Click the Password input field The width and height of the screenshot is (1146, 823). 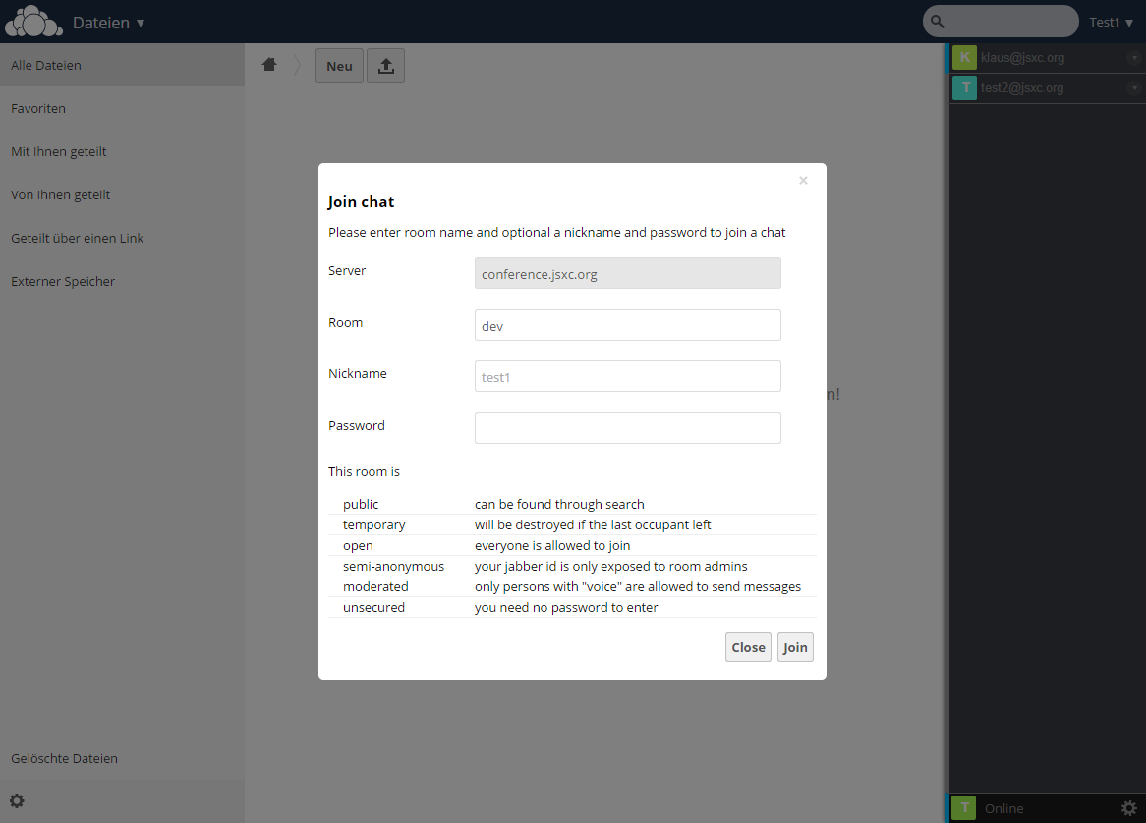[628, 428]
